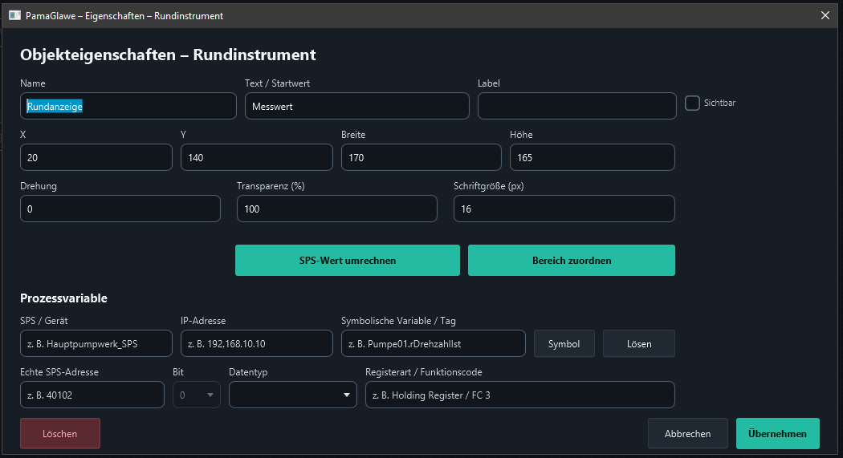Image resolution: width=843 pixels, height=458 pixels.
Task: Click the PamaGlawe app icon in title bar
Action: tap(15, 15)
